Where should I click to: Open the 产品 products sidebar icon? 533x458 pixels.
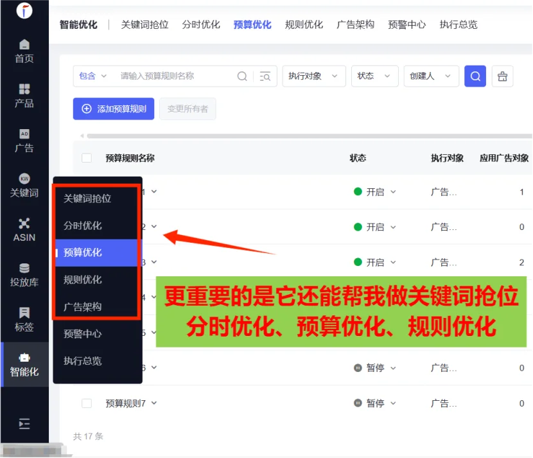pyautogui.click(x=24, y=96)
